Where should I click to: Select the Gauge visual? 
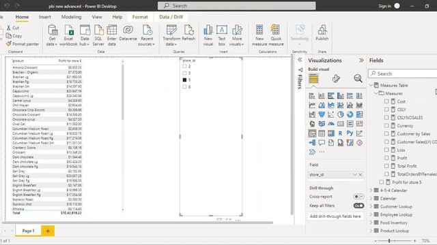[331, 124]
